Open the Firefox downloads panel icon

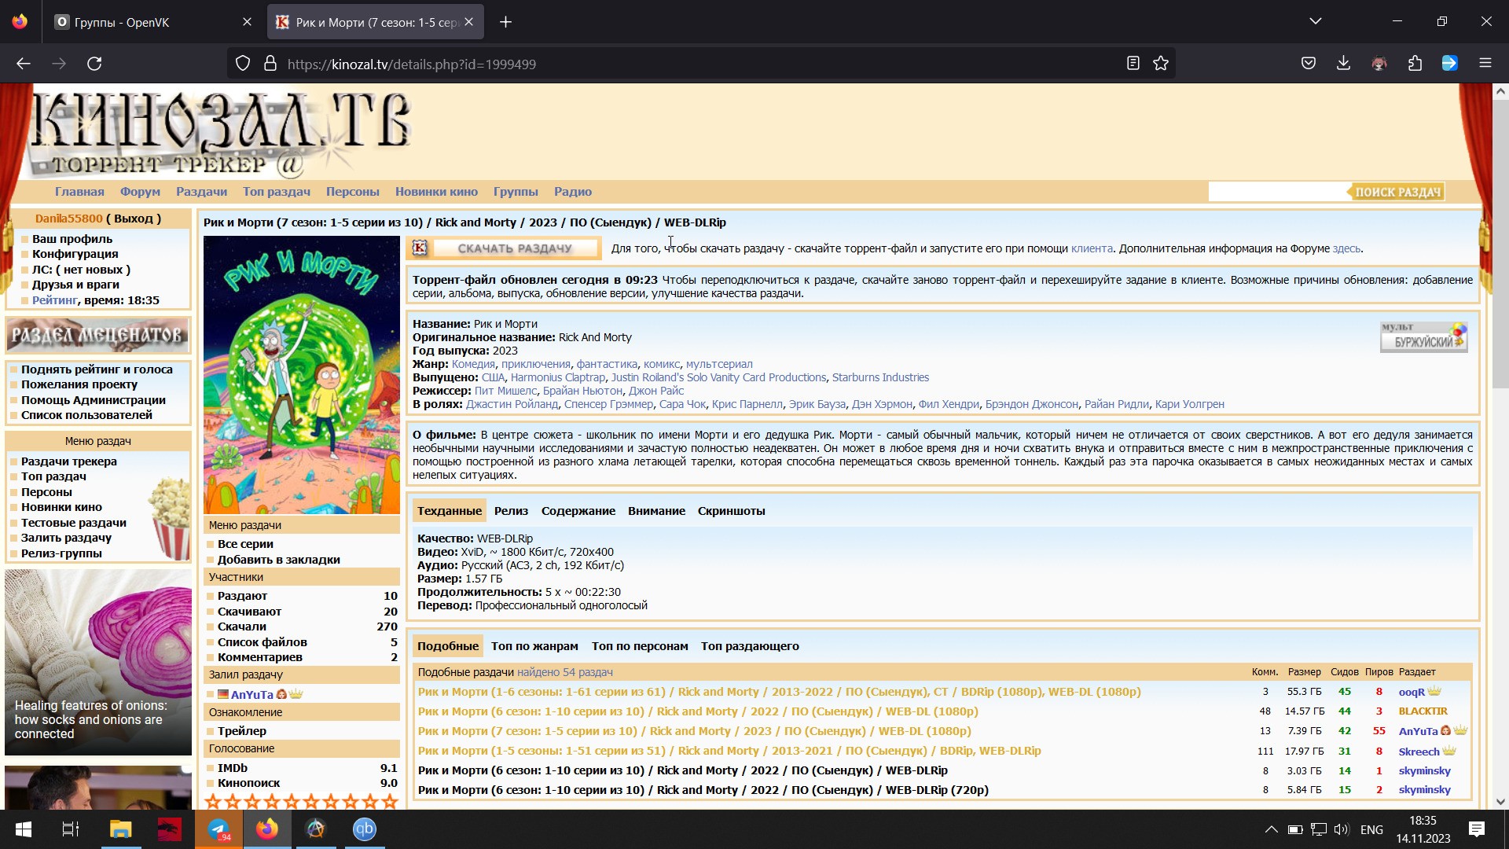tap(1343, 64)
